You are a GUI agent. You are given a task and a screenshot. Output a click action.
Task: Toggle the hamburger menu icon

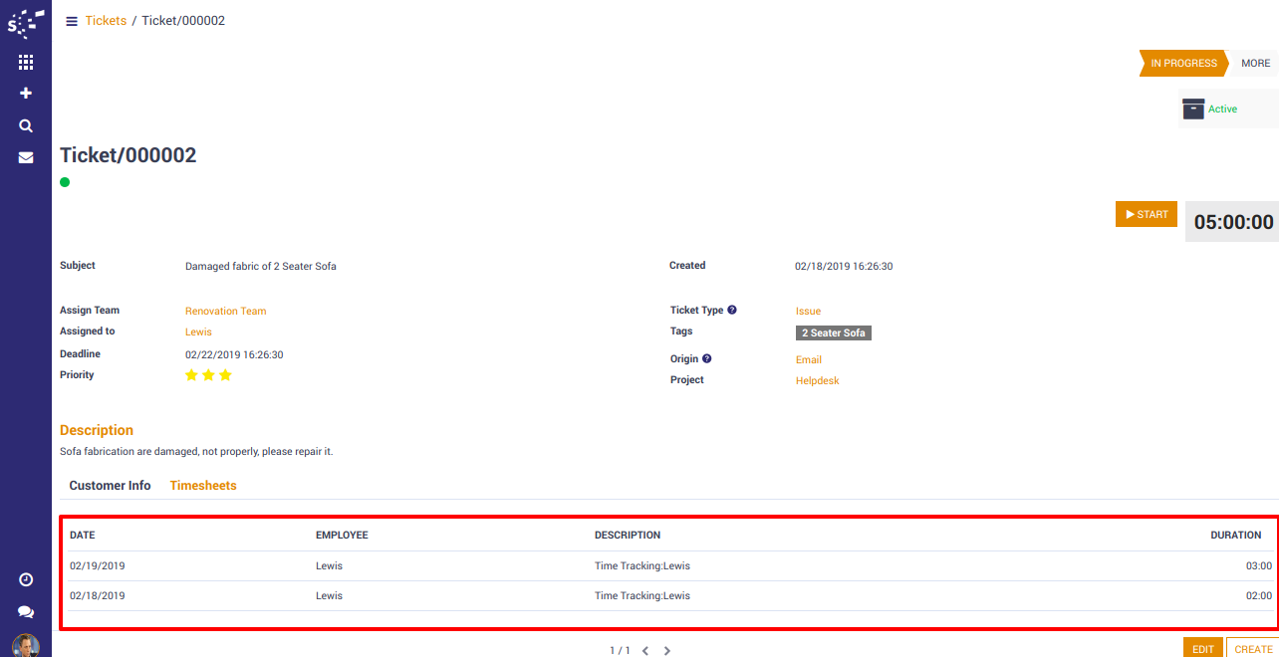click(x=72, y=21)
